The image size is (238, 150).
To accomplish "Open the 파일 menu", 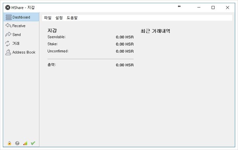I will click(48, 18).
